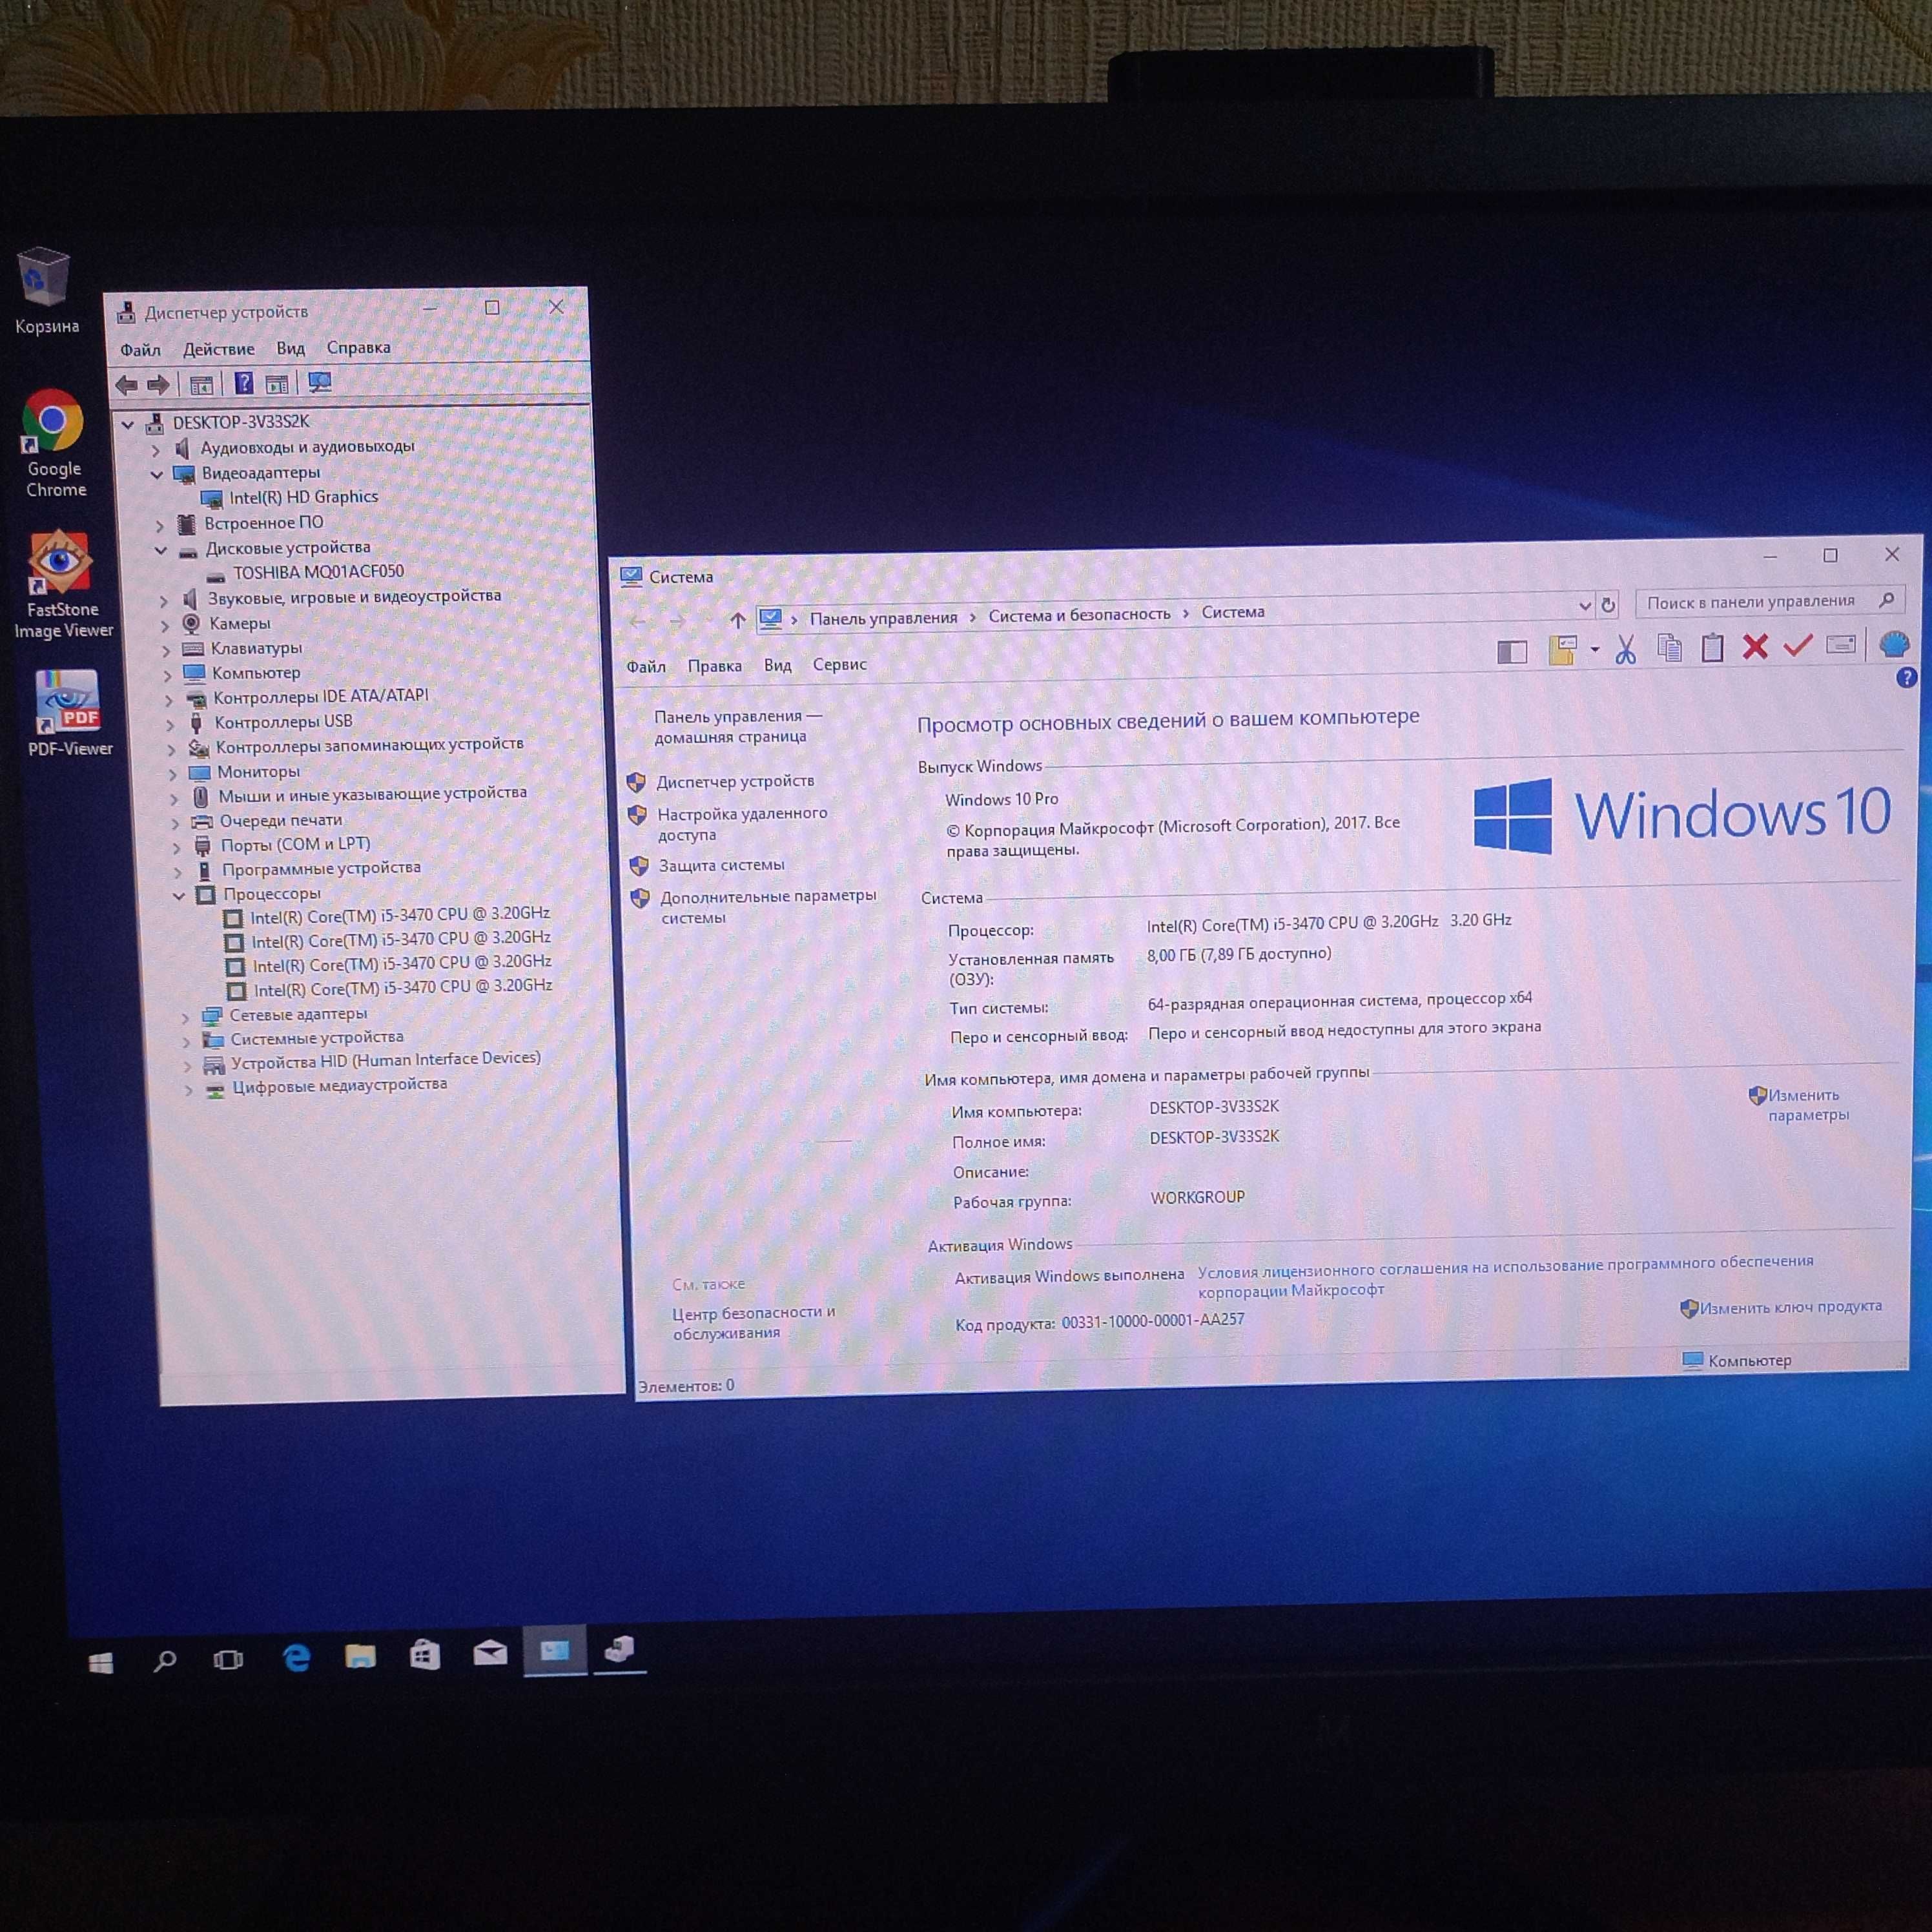Open Справка menu in Device Manager
Image resolution: width=1932 pixels, height=1932 pixels.
click(x=359, y=347)
